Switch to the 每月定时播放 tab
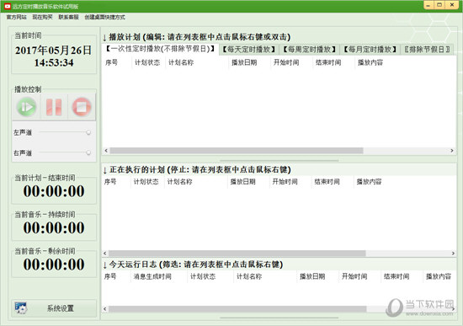 pos(370,50)
